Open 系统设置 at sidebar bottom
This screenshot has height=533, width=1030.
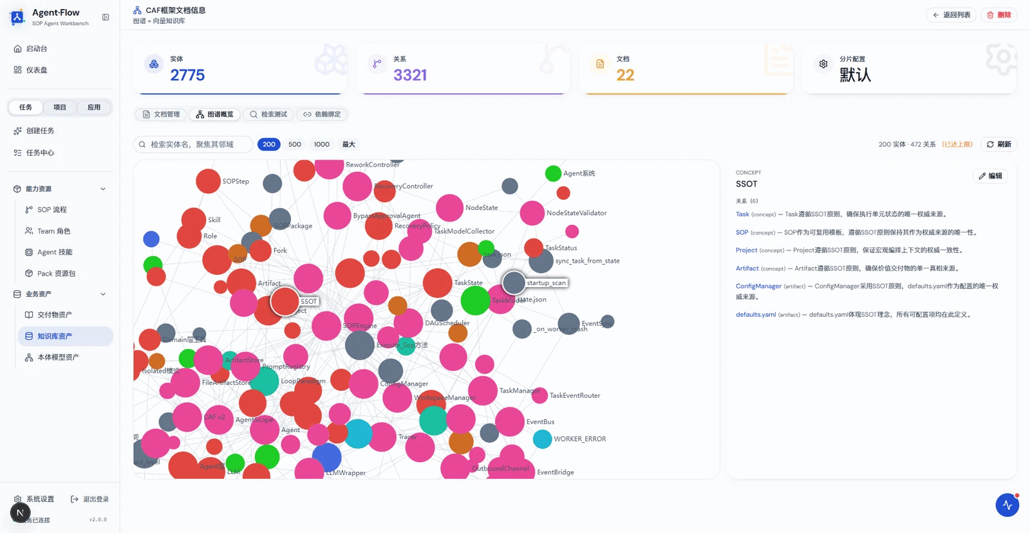point(34,499)
